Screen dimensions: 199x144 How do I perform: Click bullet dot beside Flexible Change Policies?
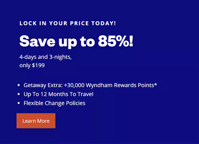[19, 103]
